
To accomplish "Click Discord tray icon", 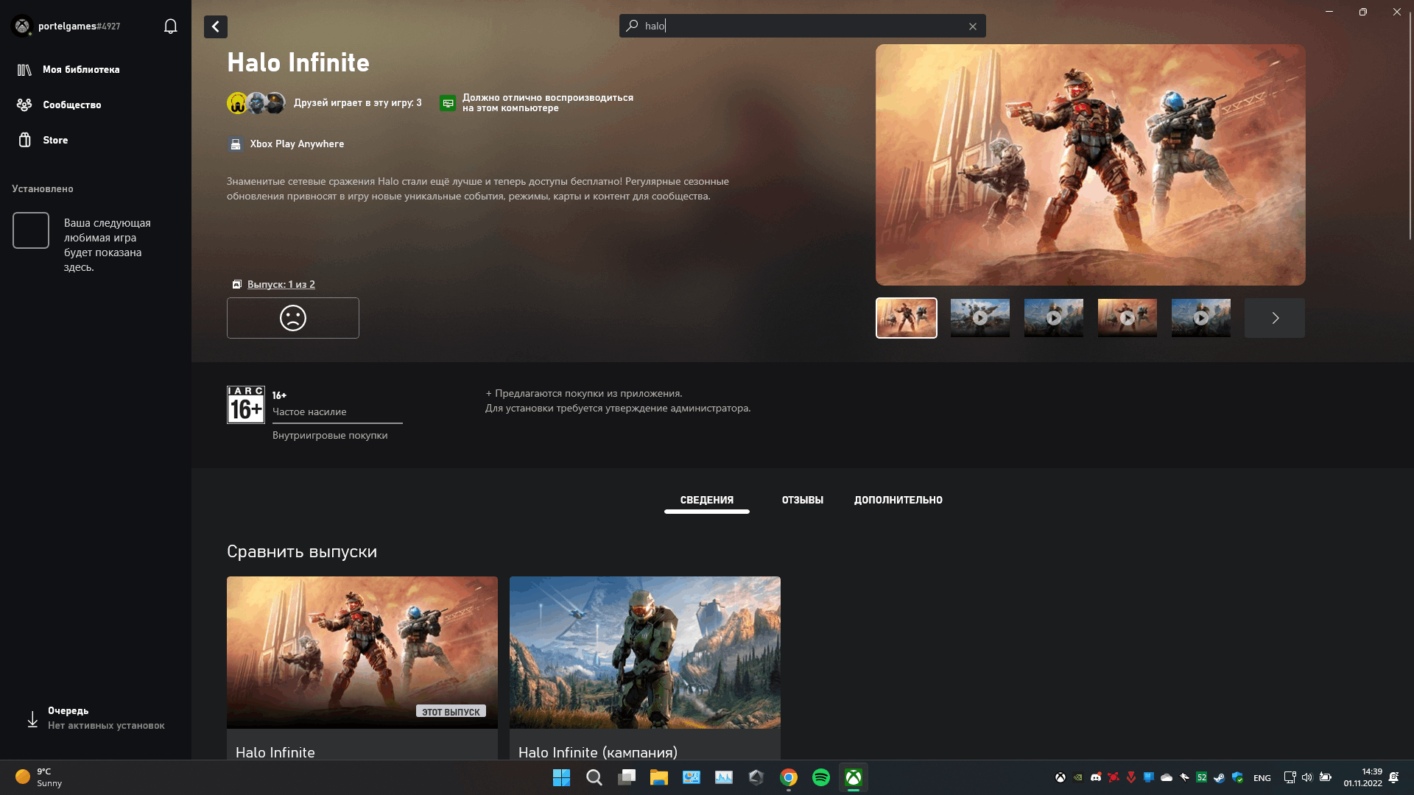I will point(1096,777).
